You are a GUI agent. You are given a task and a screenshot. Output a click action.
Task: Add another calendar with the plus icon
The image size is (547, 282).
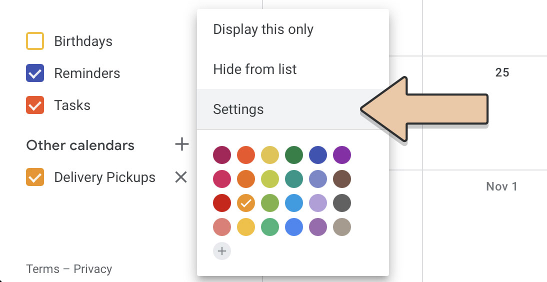click(182, 144)
